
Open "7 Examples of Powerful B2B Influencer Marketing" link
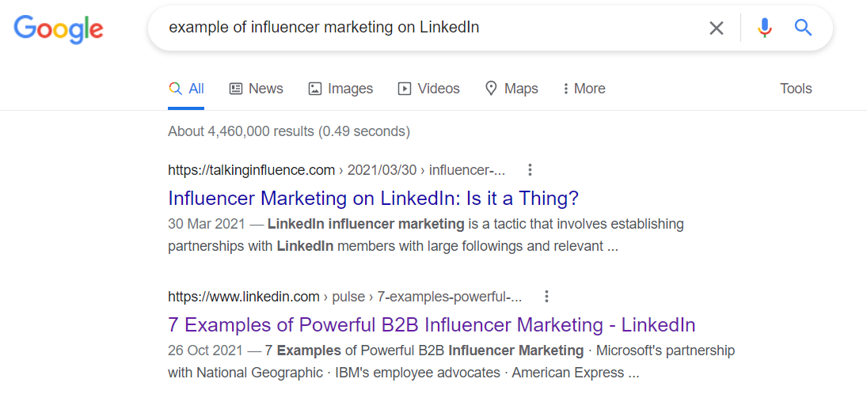pos(432,324)
